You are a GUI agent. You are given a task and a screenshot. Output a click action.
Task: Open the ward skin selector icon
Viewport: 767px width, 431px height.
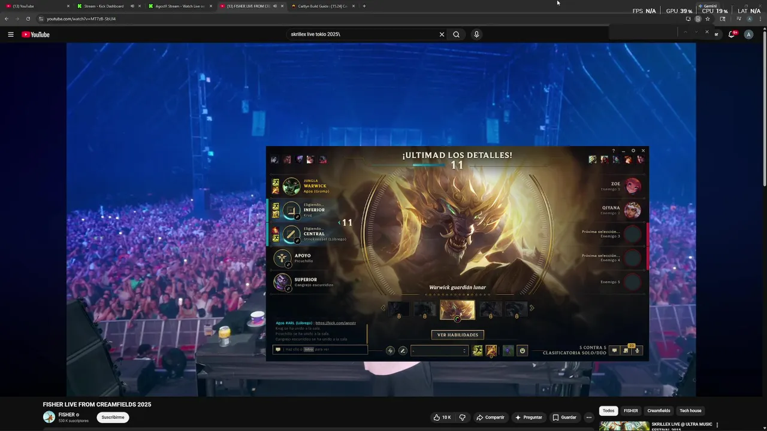(x=508, y=351)
